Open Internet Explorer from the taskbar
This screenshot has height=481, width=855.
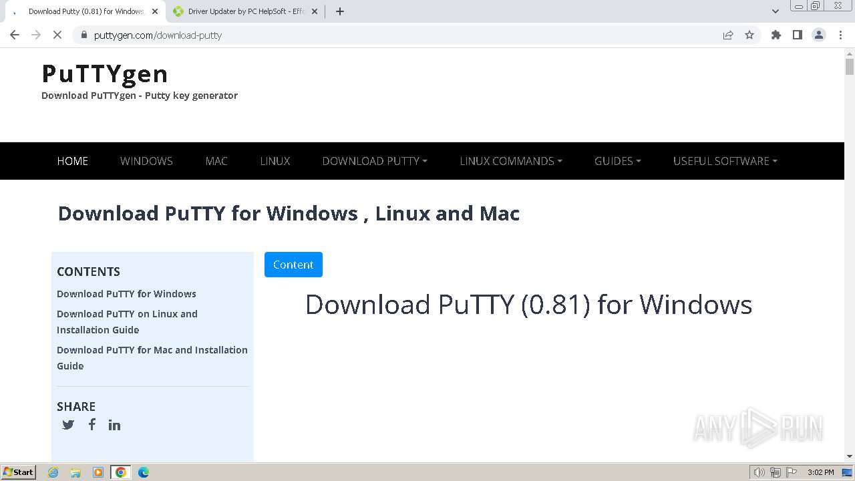point(53,472)
